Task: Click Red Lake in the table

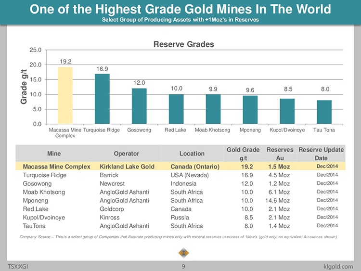Action: point(36,209)
